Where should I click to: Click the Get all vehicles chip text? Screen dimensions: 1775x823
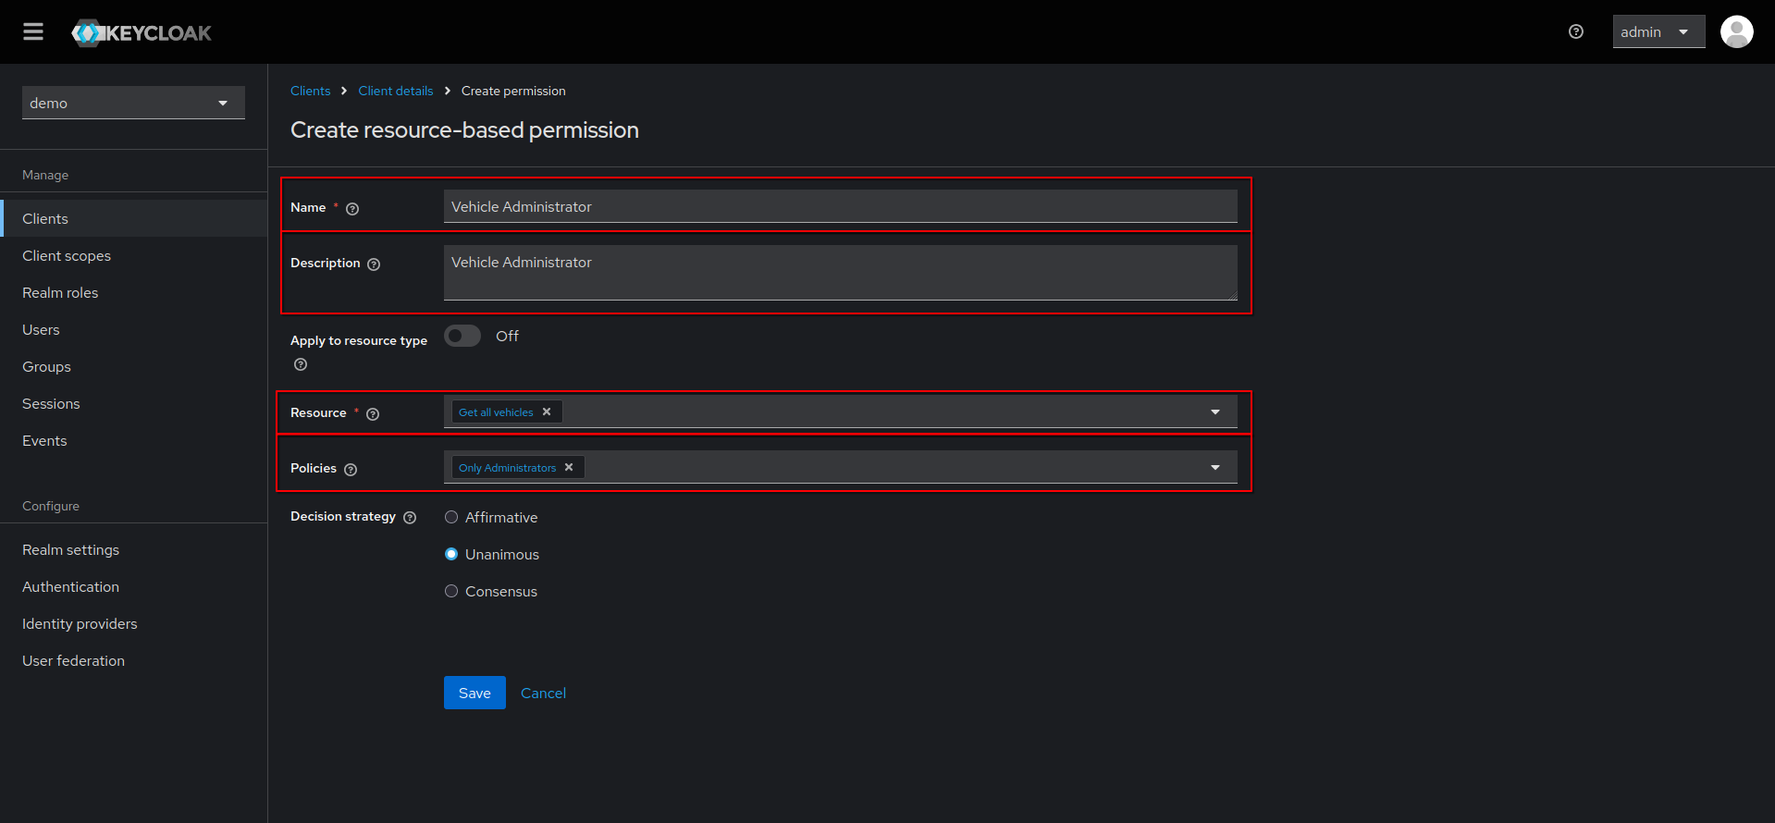pyautogui.click(x=496, y=412)
